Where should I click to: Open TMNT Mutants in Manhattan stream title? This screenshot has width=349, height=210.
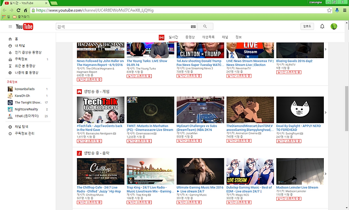point(150,128)
